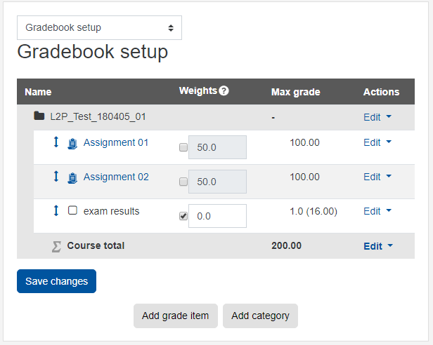433x345 pixels.
Task: Open the Edit menu for L2P_Test_180405_01
Action: (377, 117)
